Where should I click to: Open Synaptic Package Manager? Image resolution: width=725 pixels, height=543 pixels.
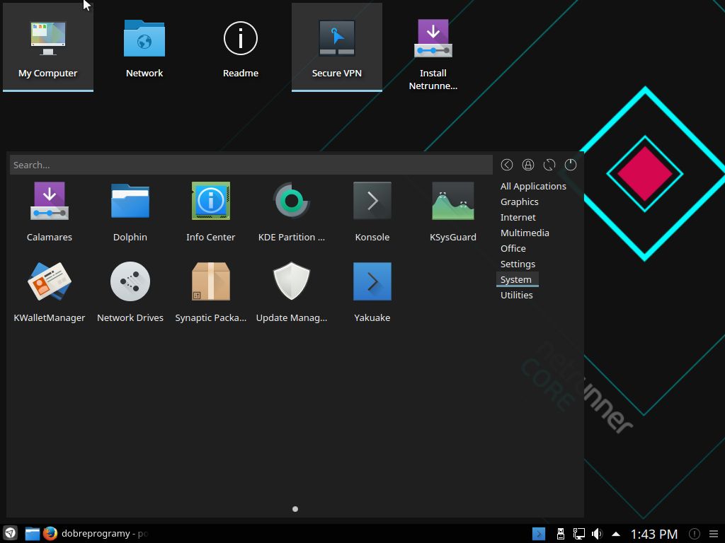point(211,292)
